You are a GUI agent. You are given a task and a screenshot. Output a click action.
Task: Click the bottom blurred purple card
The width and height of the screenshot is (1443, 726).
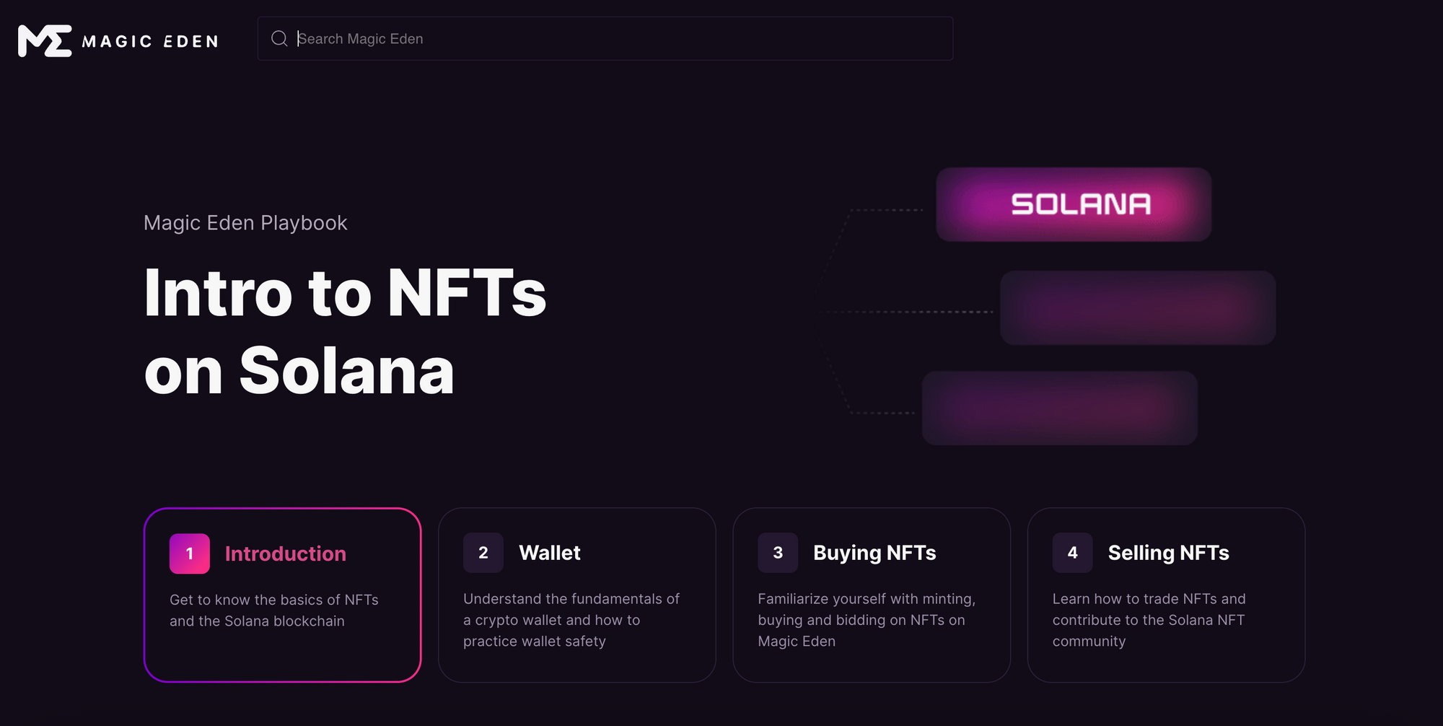point(1060,408)
